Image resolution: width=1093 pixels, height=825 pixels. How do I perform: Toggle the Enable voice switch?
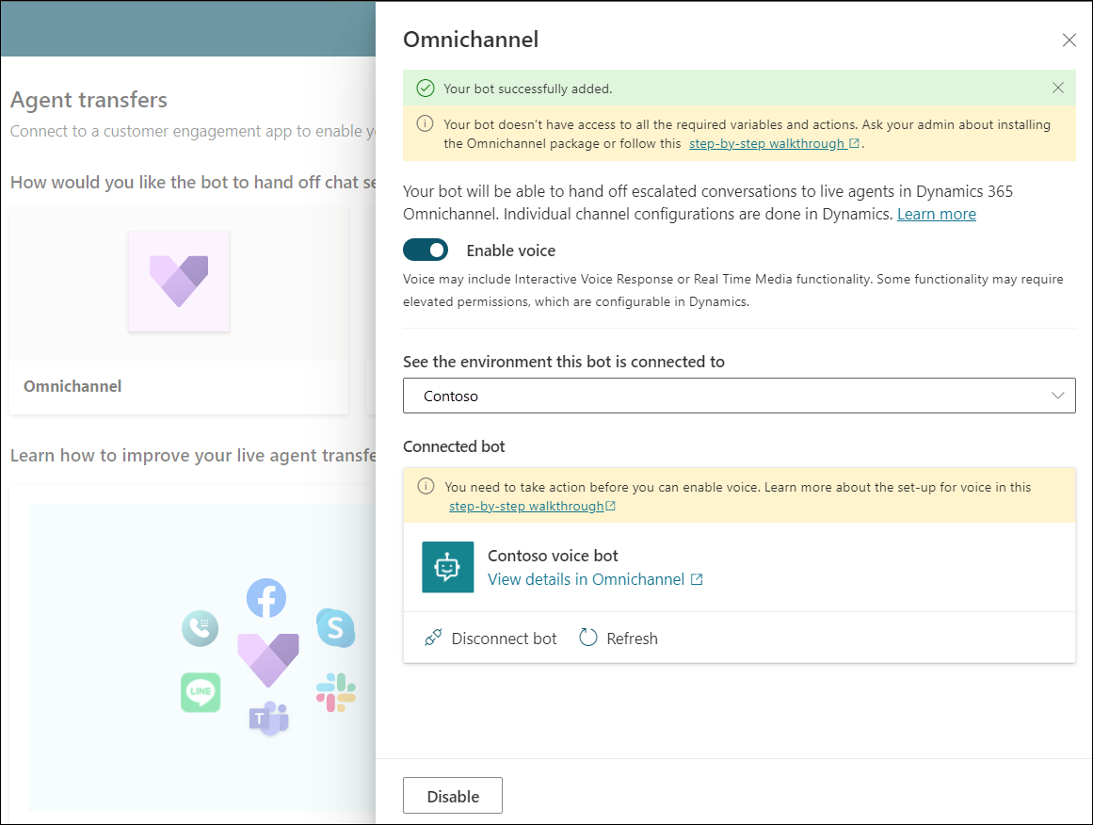(426, 250)
